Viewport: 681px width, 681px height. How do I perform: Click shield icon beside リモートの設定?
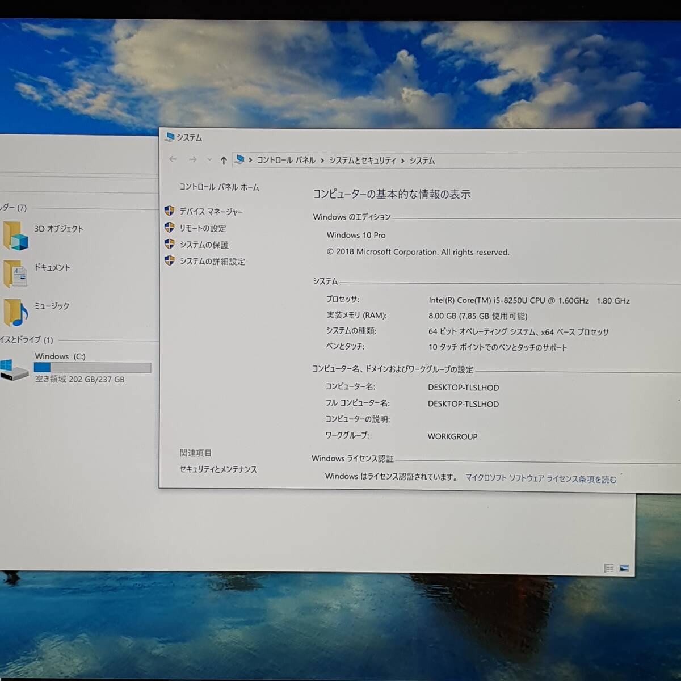pos(169,228)
